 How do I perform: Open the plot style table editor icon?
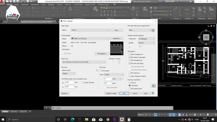153,30
